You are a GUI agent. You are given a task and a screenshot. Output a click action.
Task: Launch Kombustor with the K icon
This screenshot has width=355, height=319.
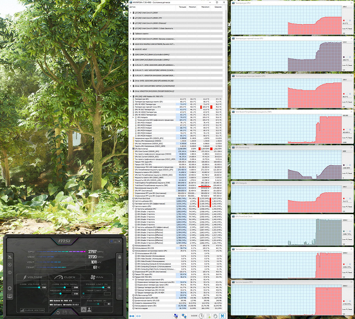coord(10,265)
